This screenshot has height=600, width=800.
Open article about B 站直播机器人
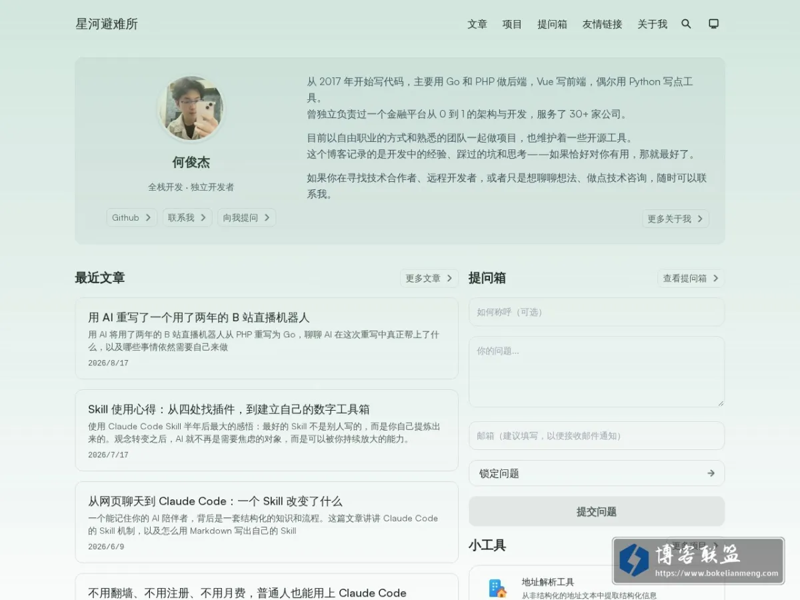click(x=267, y=338)
